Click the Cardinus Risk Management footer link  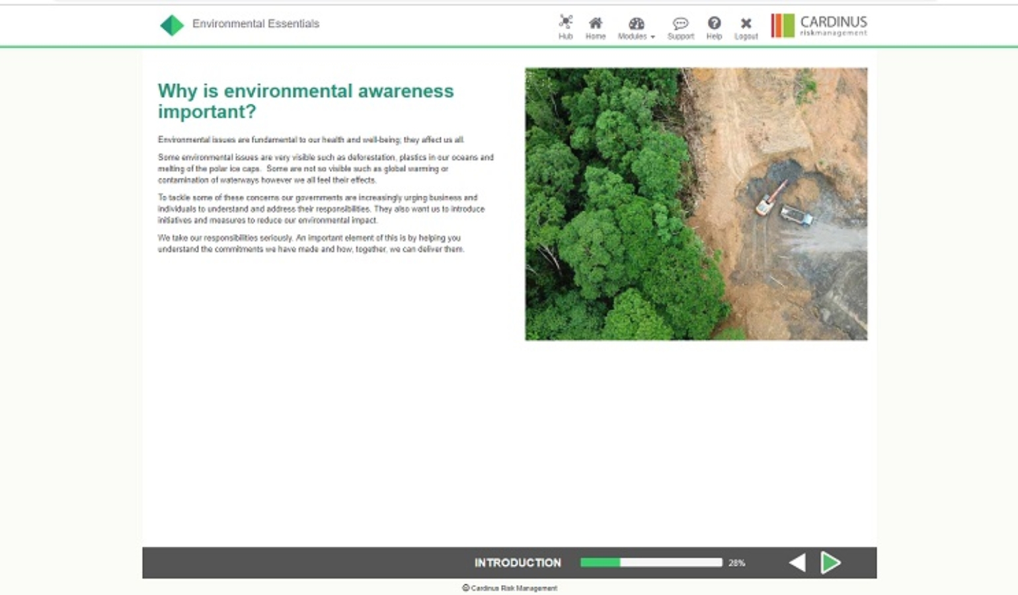click(509, 588)
